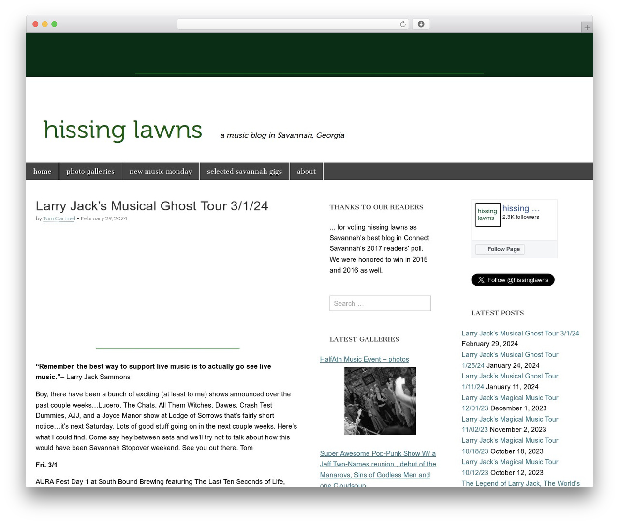This screenshot has width=619, height=524.
Task: Open latest post Ghost Tour 3/1/24 link
Action: point(520,333)
